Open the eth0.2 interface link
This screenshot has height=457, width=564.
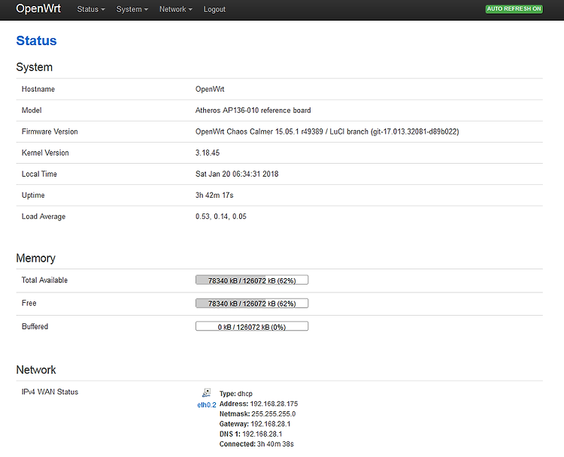click(207, 405)
